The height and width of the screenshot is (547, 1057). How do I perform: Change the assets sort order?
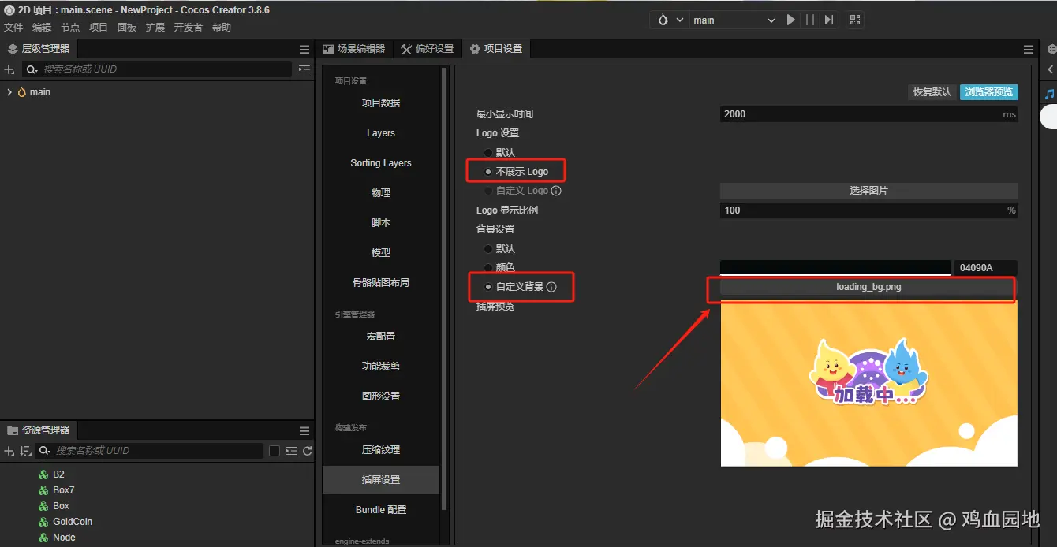(x=25, y=451)
